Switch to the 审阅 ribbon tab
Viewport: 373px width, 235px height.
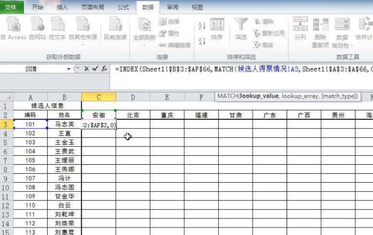pyautogui.click(x=173, y=7)
